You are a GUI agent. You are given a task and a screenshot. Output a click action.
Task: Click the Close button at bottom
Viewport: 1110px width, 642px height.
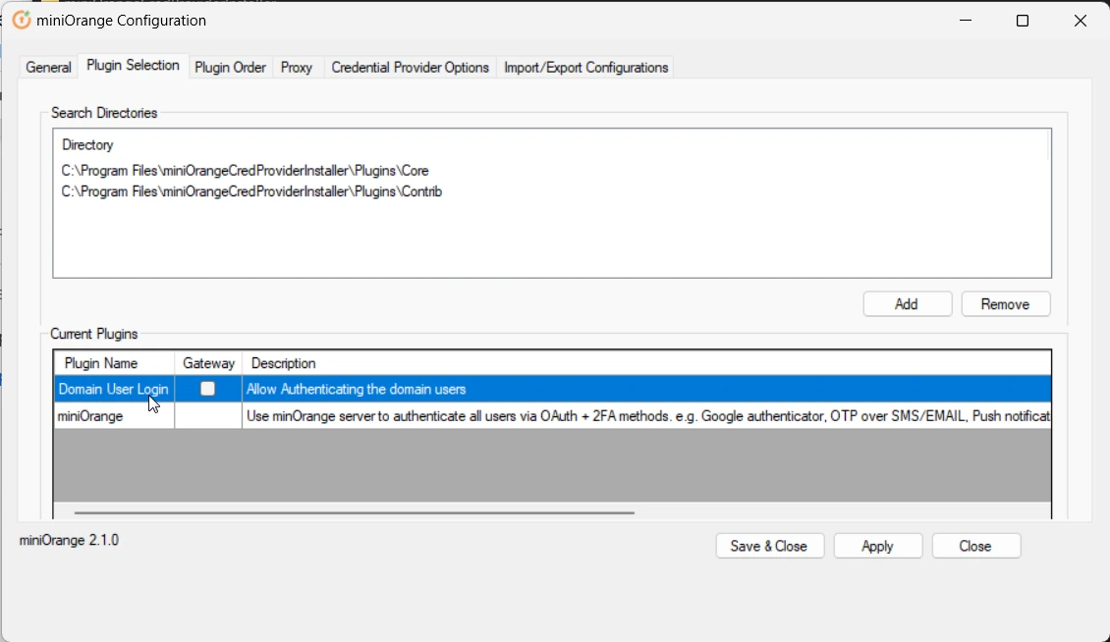coord(976,547)
